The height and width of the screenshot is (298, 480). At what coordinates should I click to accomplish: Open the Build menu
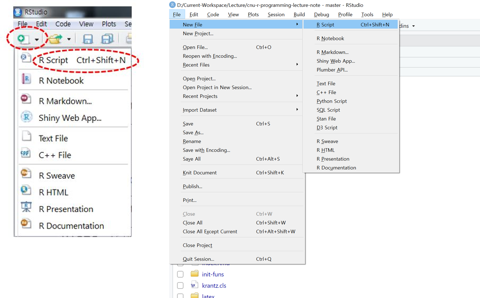click(x=299, y=14)
